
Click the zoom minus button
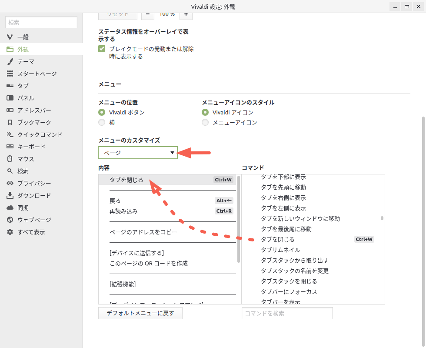click(x=148, y=15)
